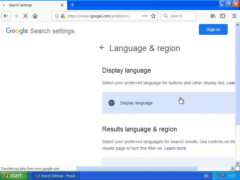Screen dimensions: 240x180
Task: Open the truncated Learn link under Display language
Action: (231, 83)
